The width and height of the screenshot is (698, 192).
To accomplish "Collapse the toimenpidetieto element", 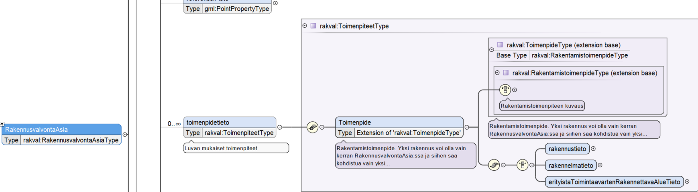I will 280,127.
